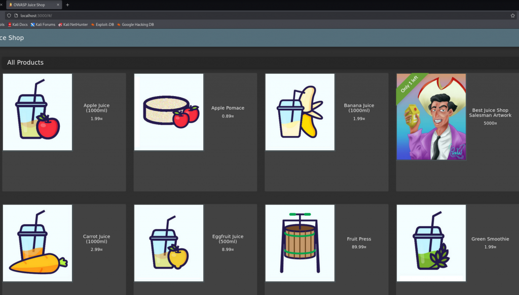
Task: Open the Banana Juice product image
Action: coord(300,112)
